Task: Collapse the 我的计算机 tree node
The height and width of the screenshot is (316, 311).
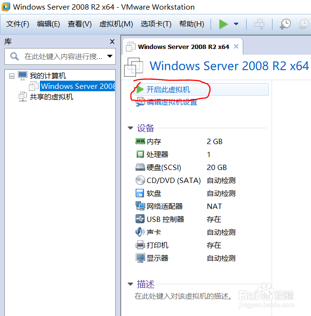Action: pyautogui.click(x=12, y=76)
